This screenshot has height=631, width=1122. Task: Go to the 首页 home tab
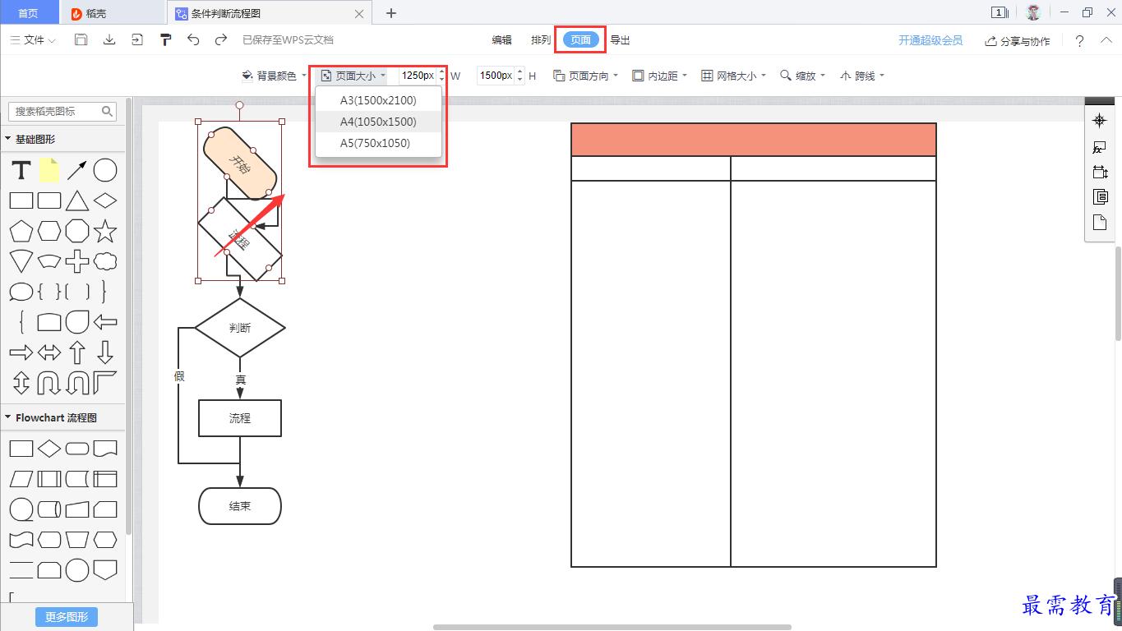[30, 13]
